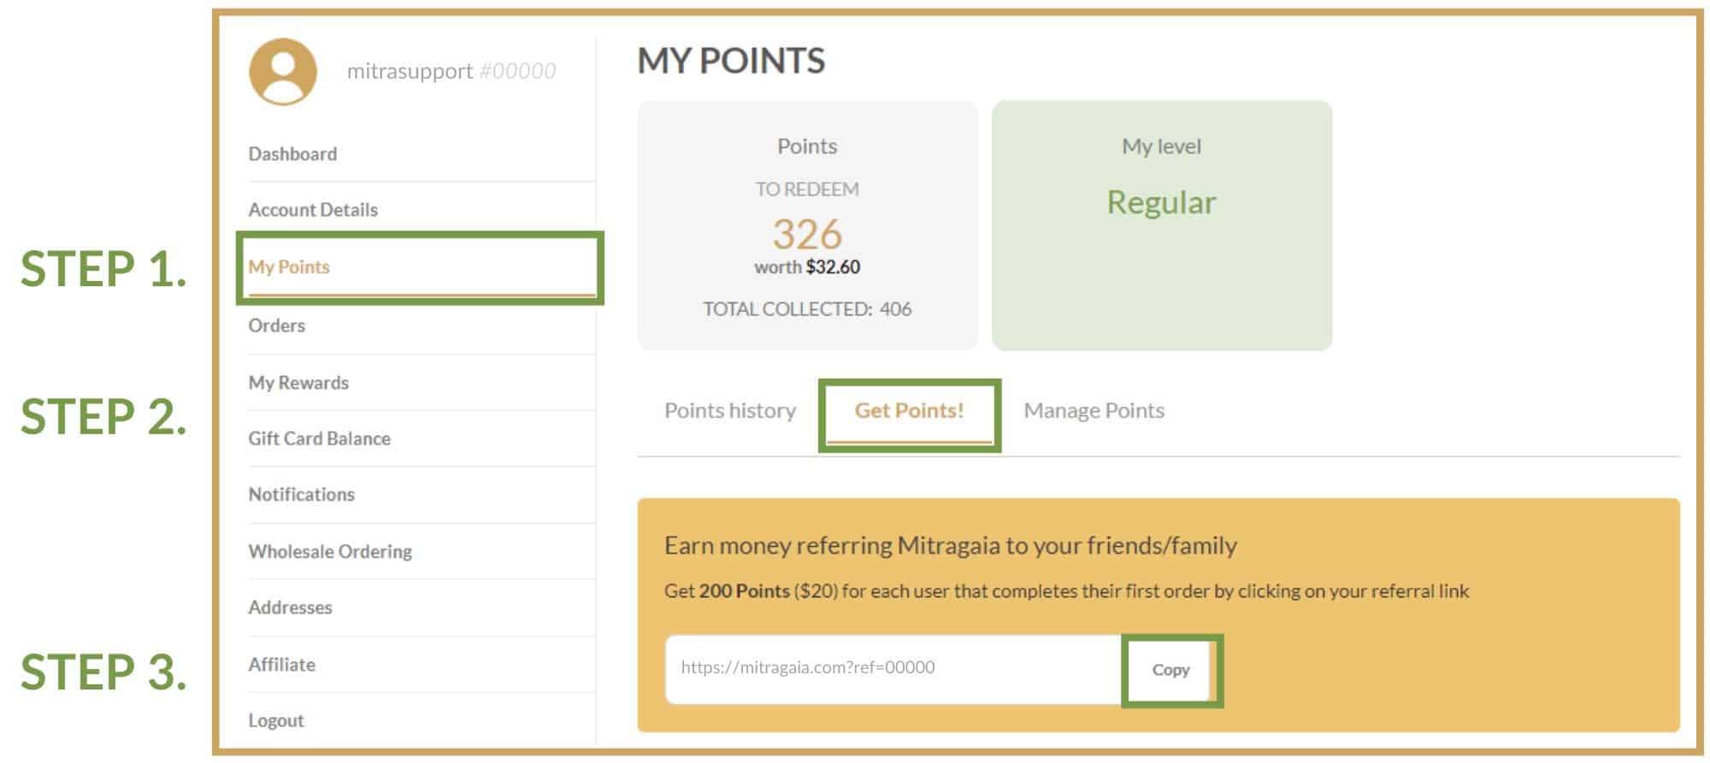Select My Points in sidebar
Image resolution: width=1710 pixels, height=763 pixels.
click(289, 267)
